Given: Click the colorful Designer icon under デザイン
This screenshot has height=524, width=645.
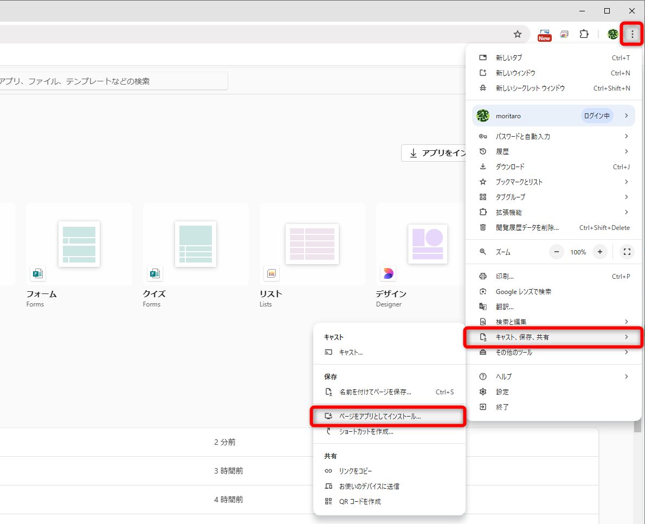Looking at the screenshot, I should coord(388,274).
